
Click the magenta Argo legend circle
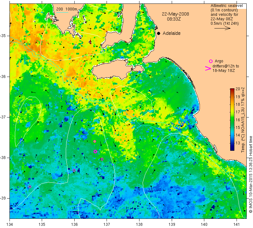(211, 61)
